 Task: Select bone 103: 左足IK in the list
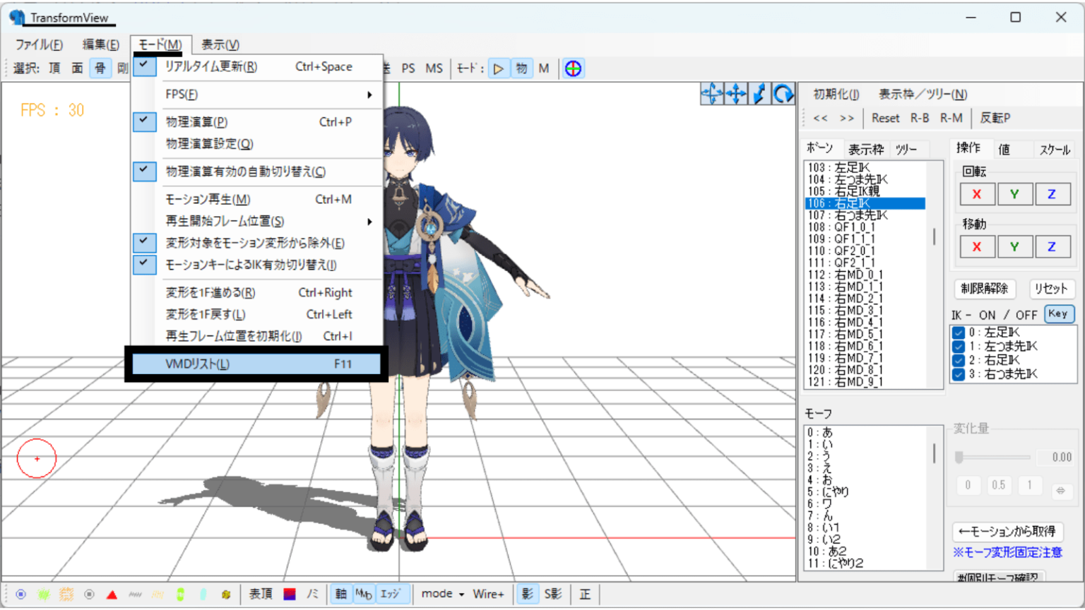point(841,167)
